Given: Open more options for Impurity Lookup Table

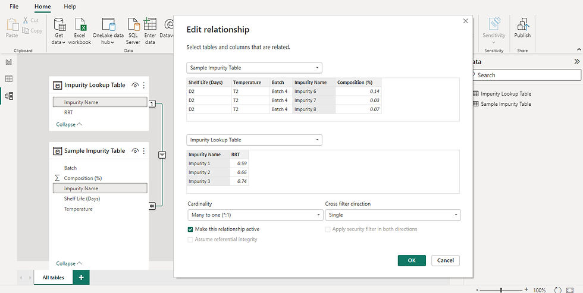Looking at the screenshot, I should click(x=144, y=85).
